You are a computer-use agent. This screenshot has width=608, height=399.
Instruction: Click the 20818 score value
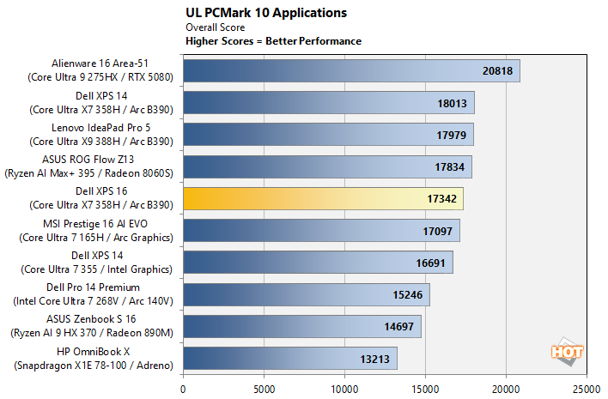tap(497, 71)
